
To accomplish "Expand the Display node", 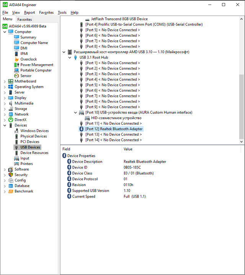I will [5, 98].
